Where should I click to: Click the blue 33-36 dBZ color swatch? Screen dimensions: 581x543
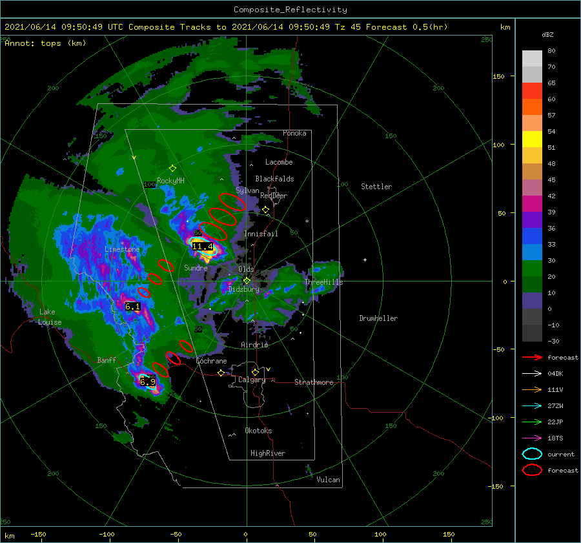pos(532,236)
